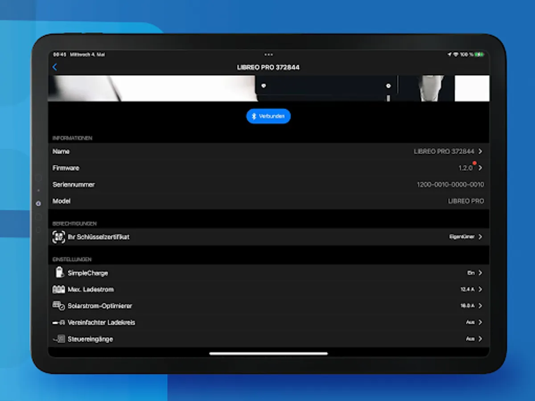Open Solarstrom-Optimierer setting
This screenshot has height=401, width=535.
point(269,306)
